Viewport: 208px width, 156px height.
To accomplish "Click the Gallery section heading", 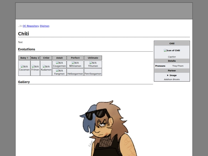I will point(24,82).
